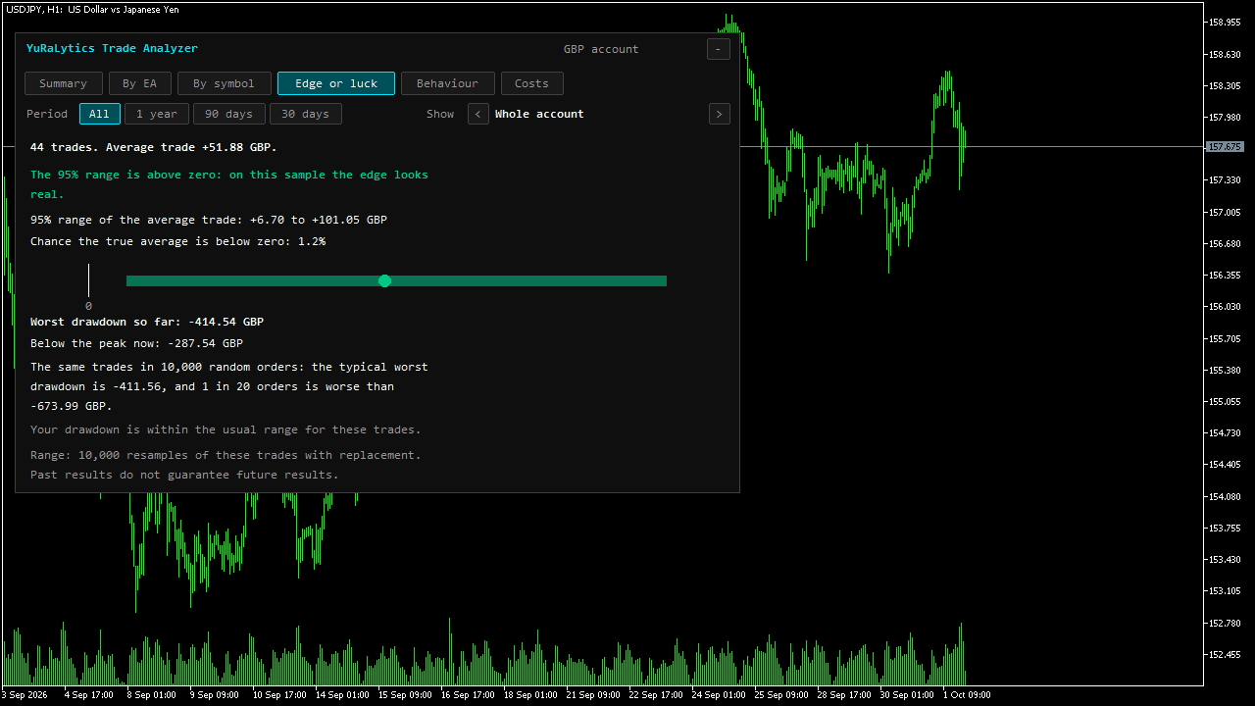Switch to the By symbol tab
This screenshot has width=1255, height=706.
[x=224, y=83]
